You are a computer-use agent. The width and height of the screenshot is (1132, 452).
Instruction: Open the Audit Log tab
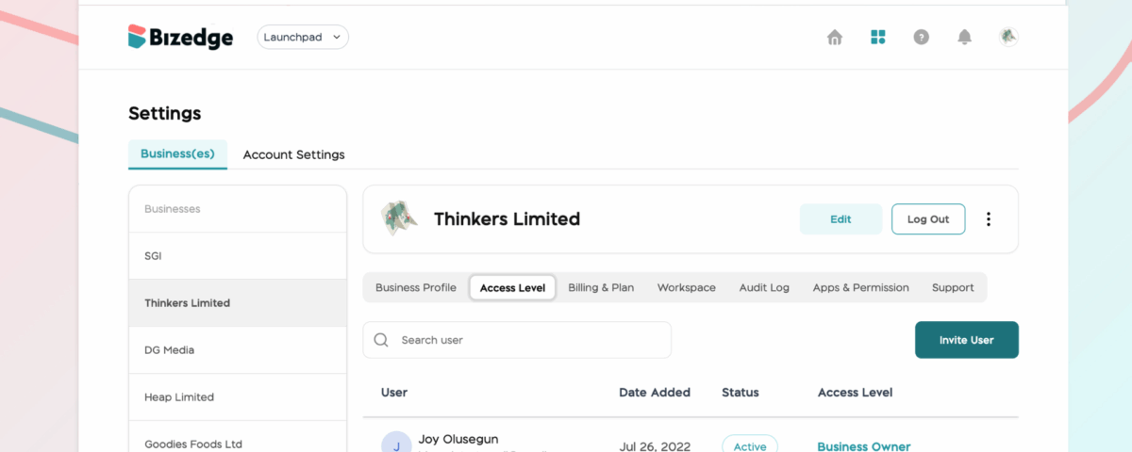[764, 287]
